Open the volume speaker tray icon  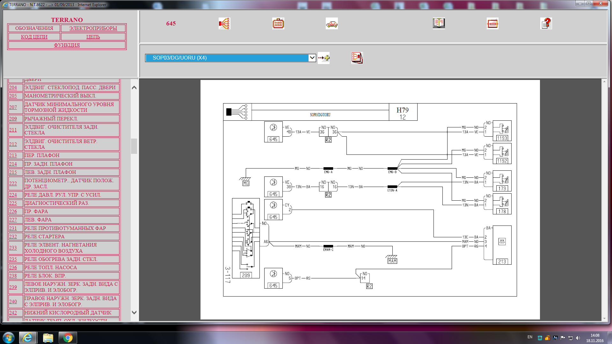click(x=578, y=338)
